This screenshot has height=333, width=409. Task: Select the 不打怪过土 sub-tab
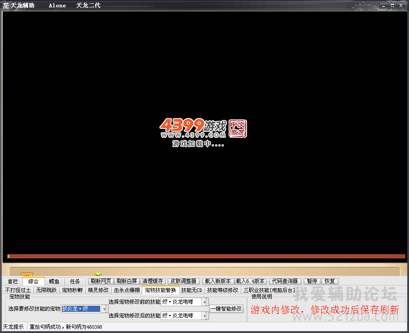(x=18, y=290)
